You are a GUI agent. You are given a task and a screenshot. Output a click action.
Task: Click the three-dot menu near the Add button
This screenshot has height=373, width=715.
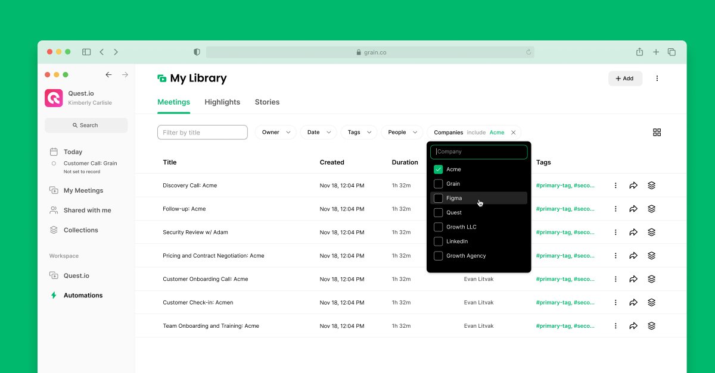[657, 78]
